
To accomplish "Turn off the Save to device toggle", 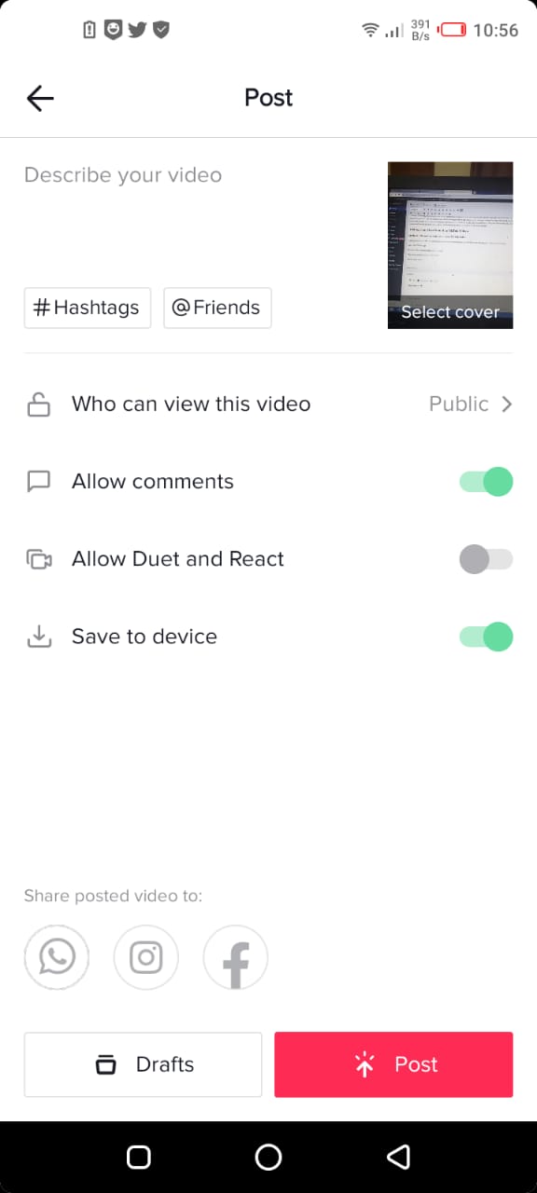I will tap(486, 637).
